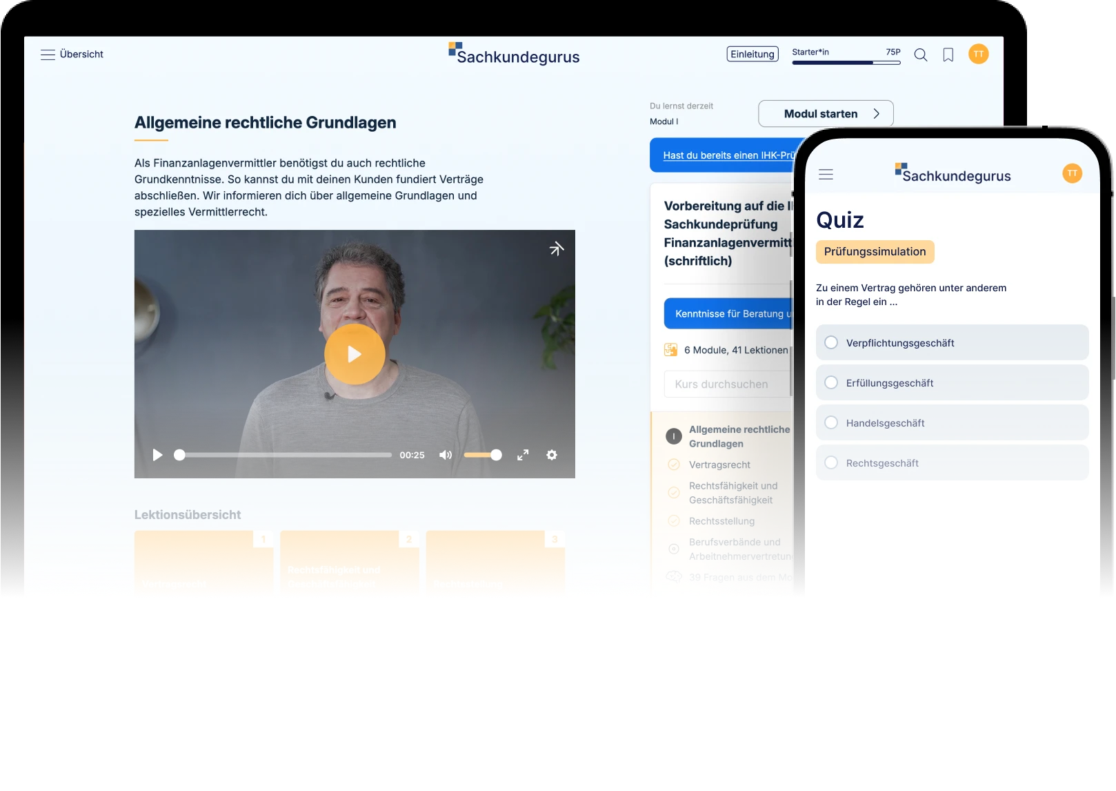Click the Sachkundegurus logo on phone
Screen dimensions: 1116x791
953,173
